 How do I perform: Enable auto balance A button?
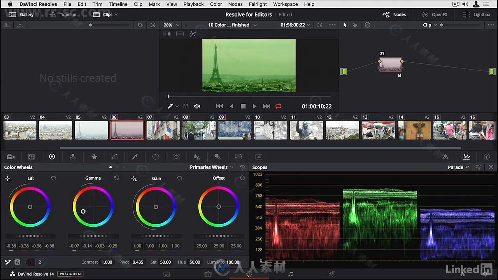(x=17, y=262)
